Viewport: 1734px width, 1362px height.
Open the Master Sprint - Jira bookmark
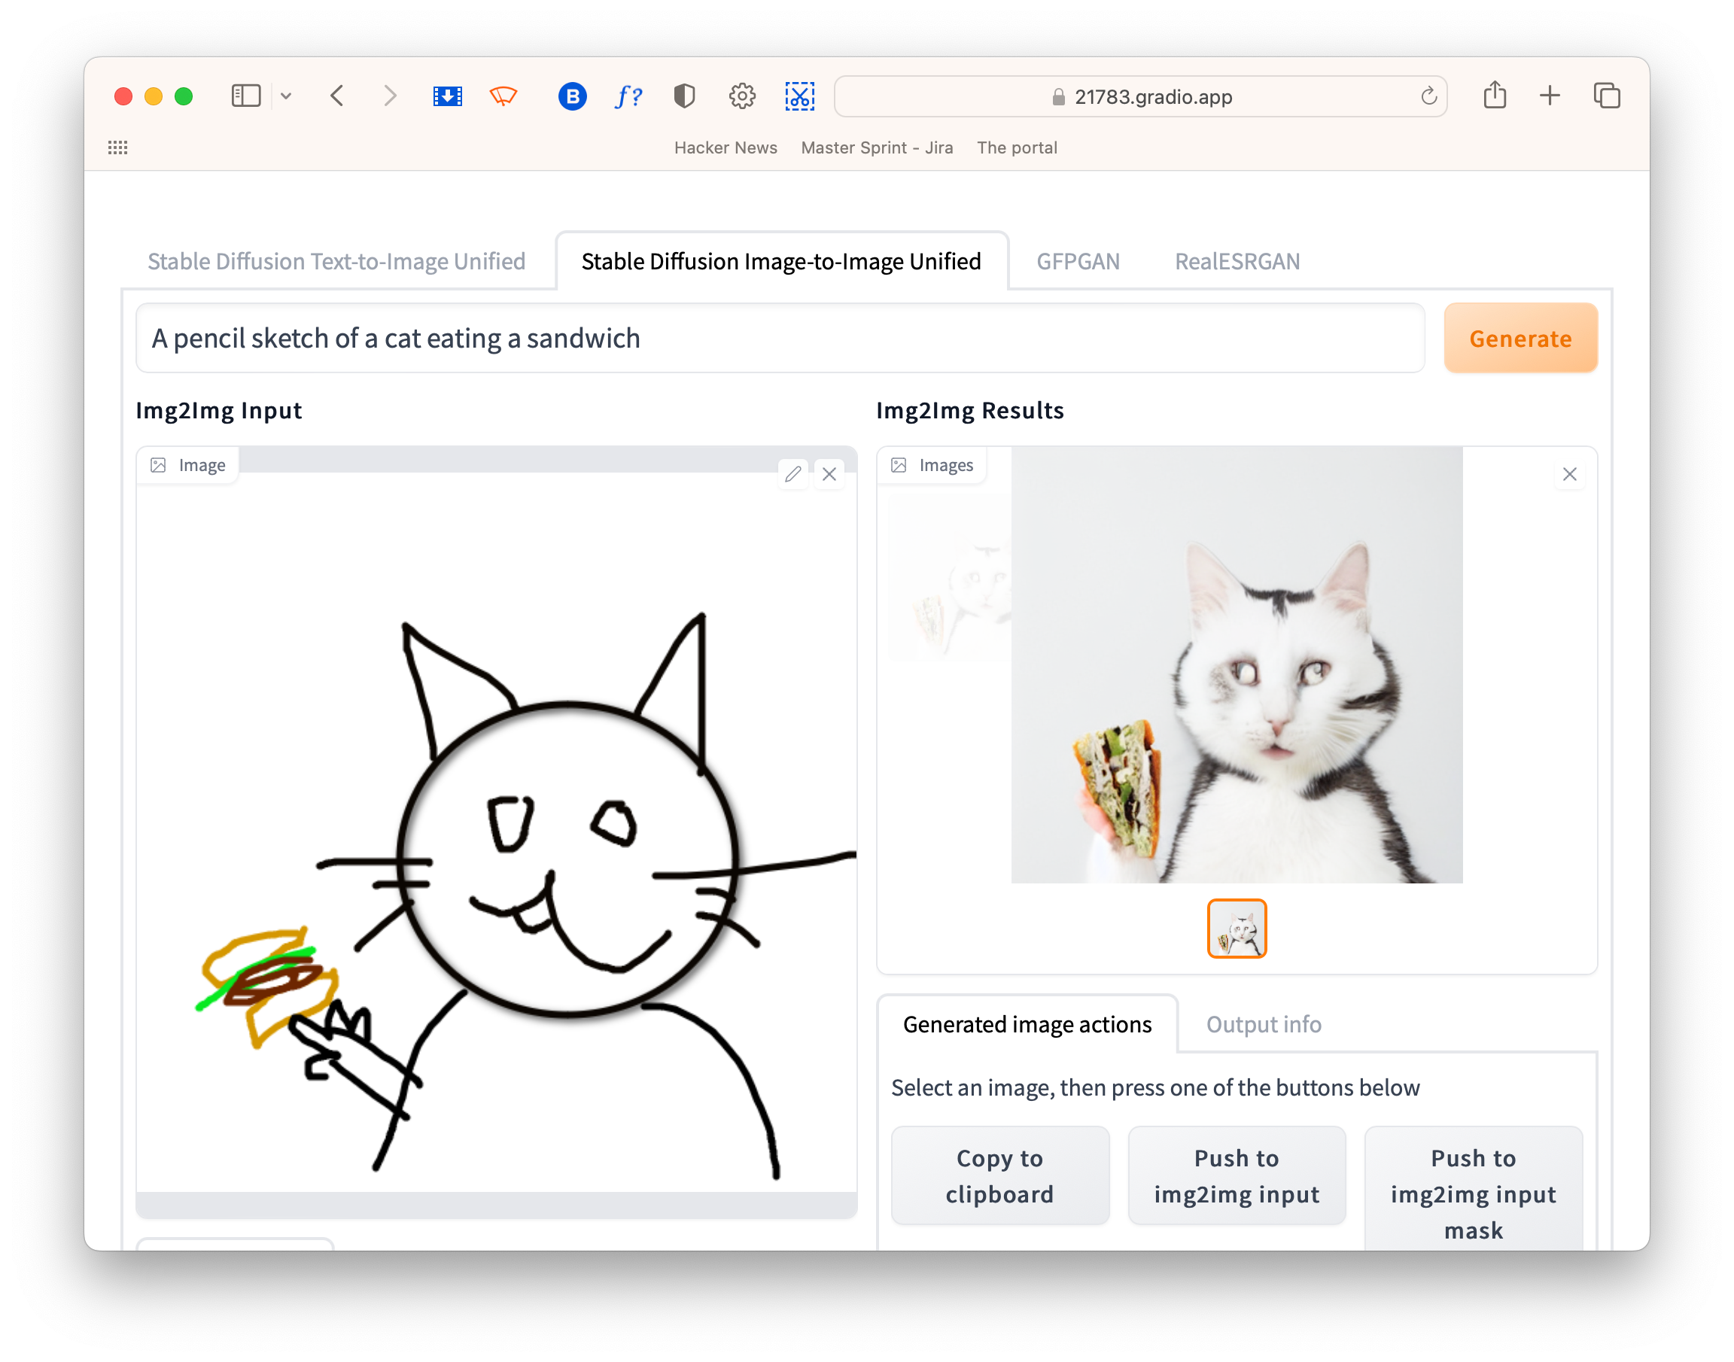[877, 147]
